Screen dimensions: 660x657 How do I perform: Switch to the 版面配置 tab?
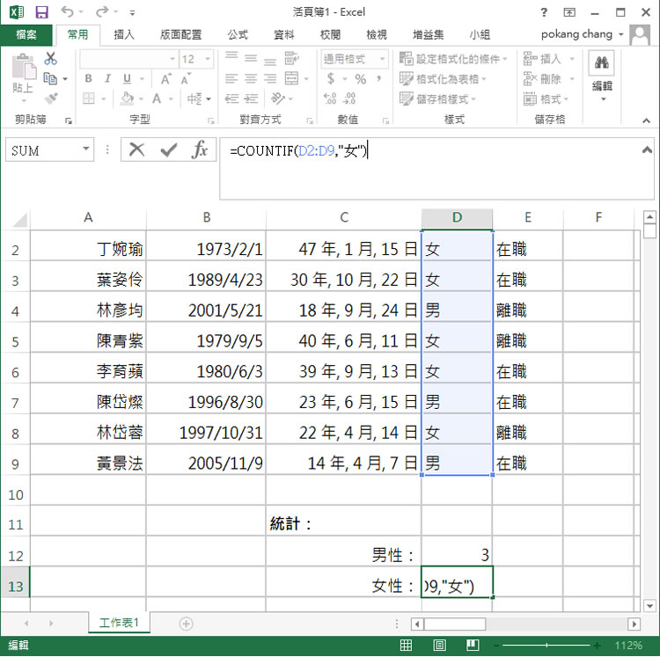(180, 34)
